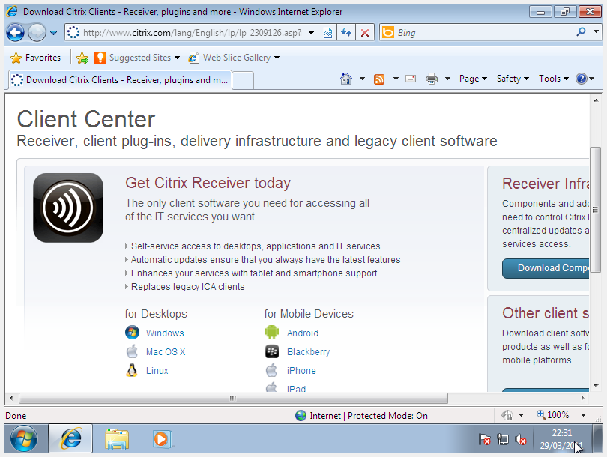The width and height of the screenshot is (607, 457).
Task: Open the Safety dropdown menu
Action: pyautogui.click(x=512, y=79)
